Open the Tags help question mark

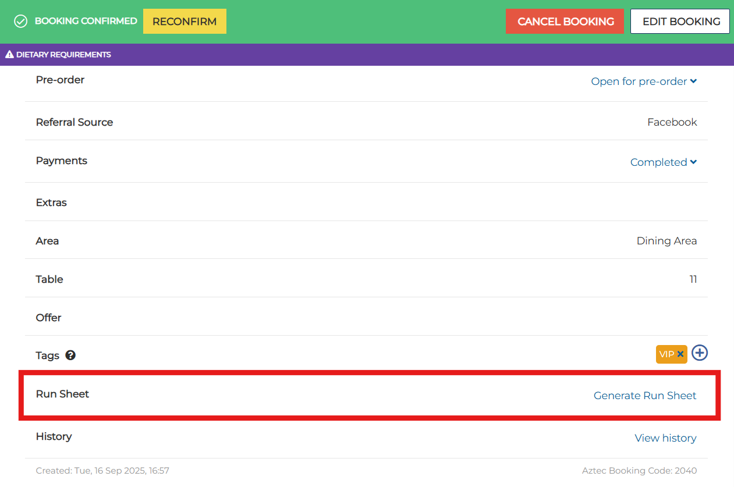(x=70, y=355)
